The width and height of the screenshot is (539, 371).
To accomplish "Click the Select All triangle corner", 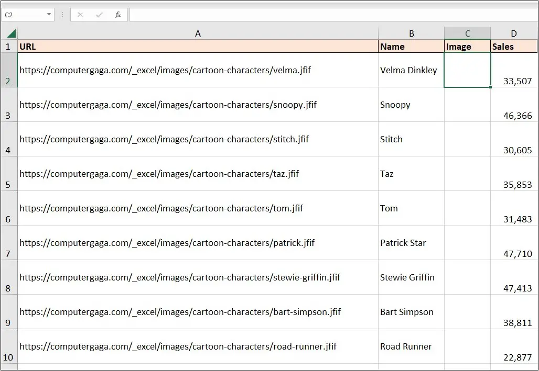I will pos(10,32).
